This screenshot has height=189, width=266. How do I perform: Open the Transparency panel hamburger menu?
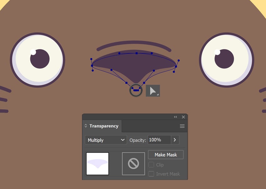tap(182, 126)
